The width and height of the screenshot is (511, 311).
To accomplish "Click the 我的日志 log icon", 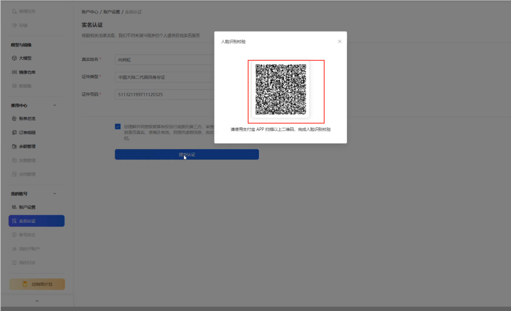I will [x=14, y=263].
